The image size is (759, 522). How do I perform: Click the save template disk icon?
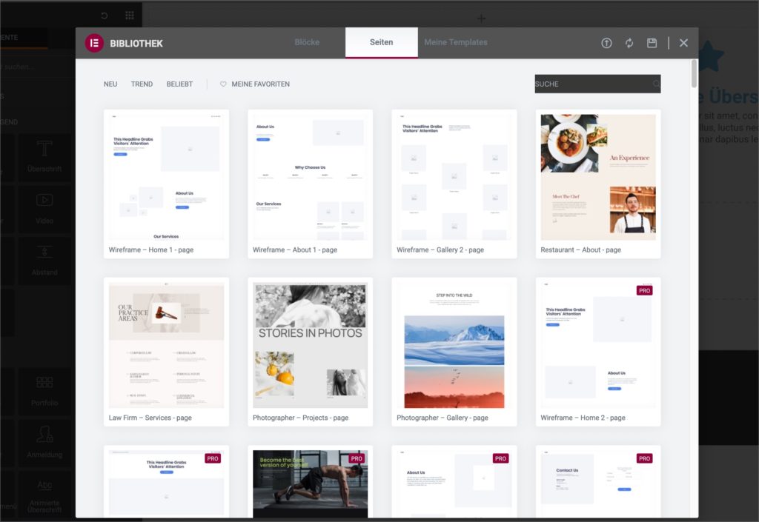[x=652, y=43]
